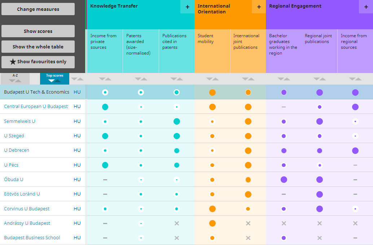Expand Knowledge Transfer measures with plus button
Image resolution: width=373 pixels, height=245 pixels.
(x=188, y=7)
